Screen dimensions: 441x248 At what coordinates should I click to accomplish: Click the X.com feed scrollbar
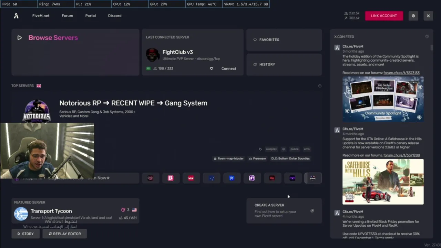coord(431,48)
